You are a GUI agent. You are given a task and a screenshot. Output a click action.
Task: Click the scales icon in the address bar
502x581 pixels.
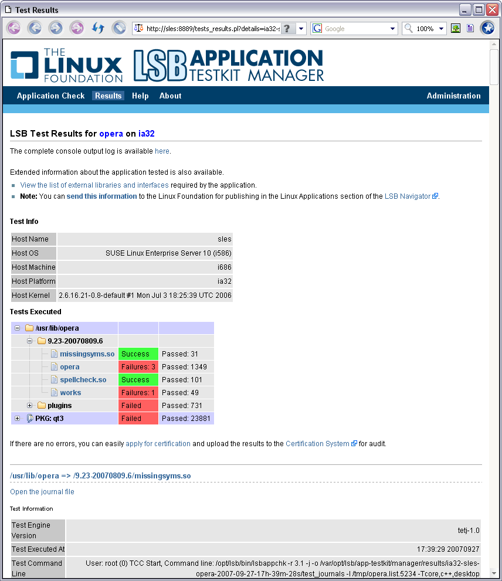pos(138,28)
